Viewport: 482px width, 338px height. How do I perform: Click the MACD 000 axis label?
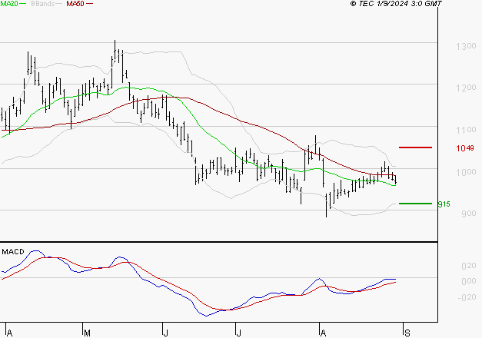pyautogui.click(x=468, y=281)
